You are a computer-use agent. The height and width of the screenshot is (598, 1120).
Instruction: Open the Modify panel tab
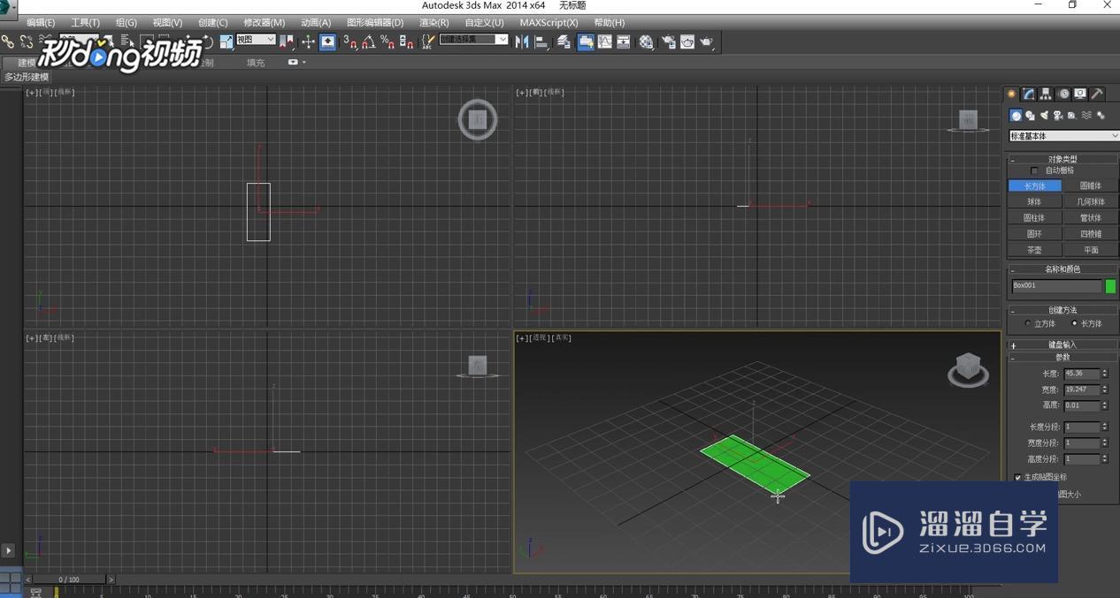[1029, 94]
